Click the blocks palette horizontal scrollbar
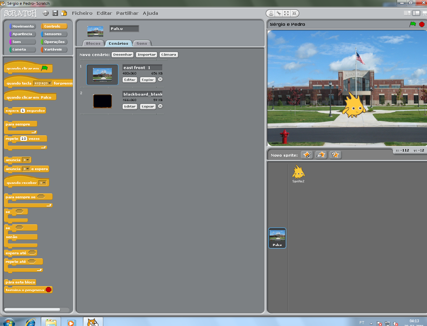Viewport: 427px width, 326px height. [32, 310]
